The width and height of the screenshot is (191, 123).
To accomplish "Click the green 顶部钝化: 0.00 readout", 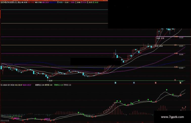I will pos(58,85).
